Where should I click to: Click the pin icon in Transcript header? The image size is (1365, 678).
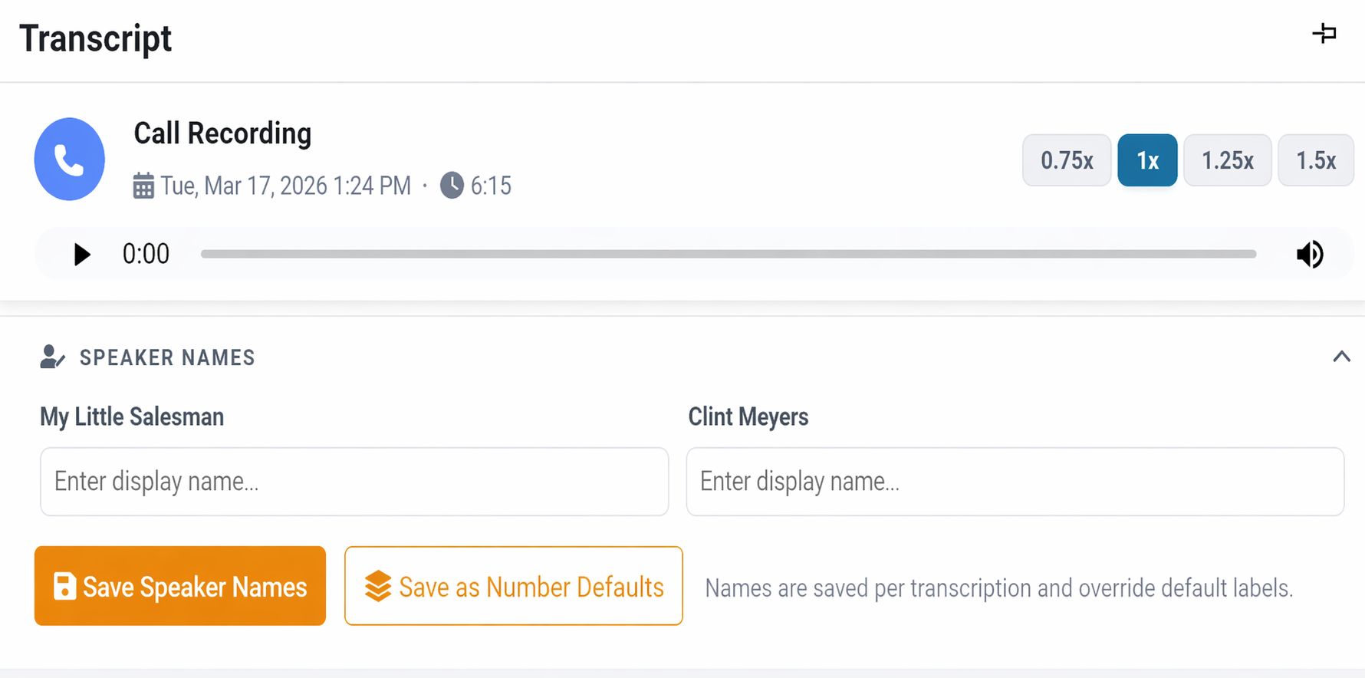1324,34
